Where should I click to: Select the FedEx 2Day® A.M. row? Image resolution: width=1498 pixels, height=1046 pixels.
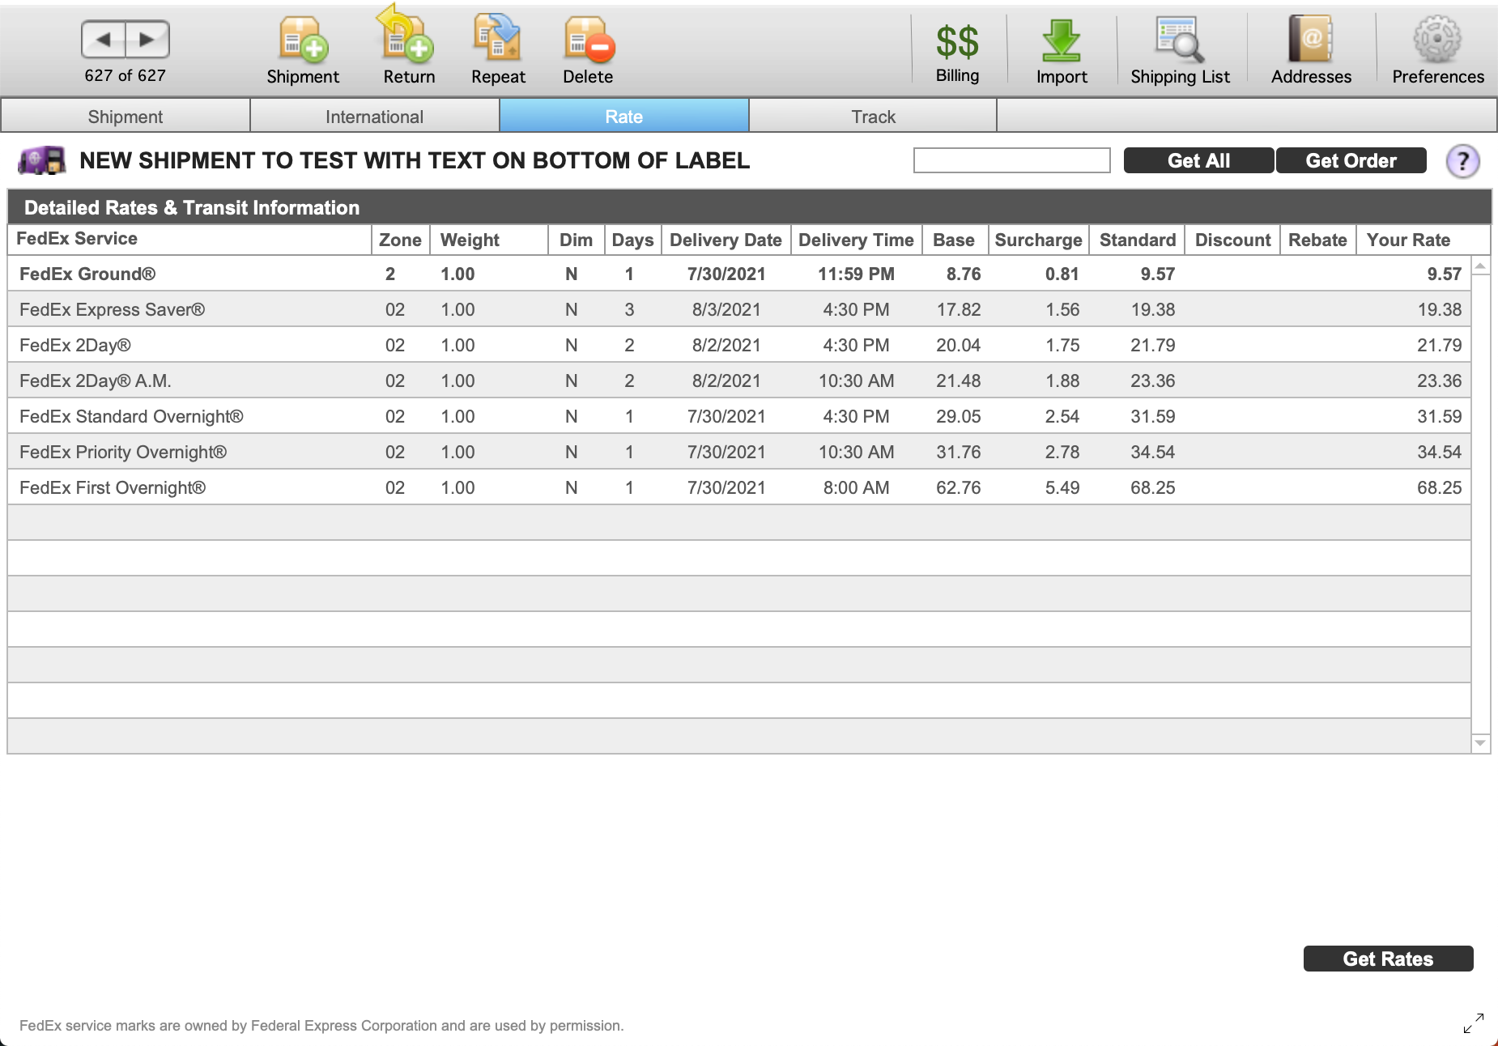point(739,381)
